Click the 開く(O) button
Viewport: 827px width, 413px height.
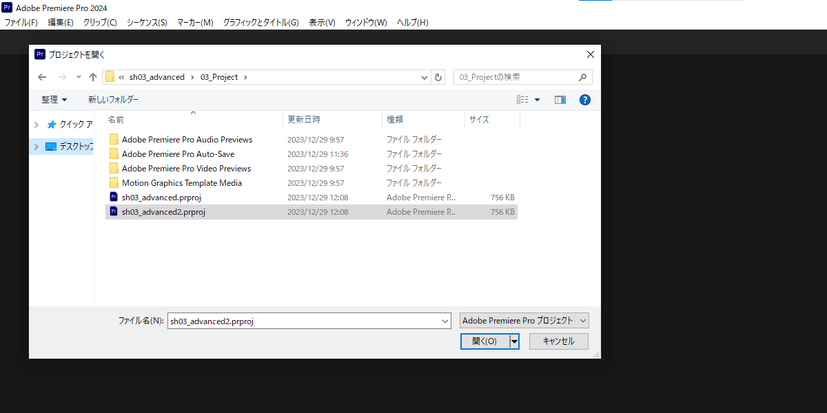tap(485, 341)
